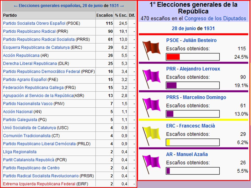Open Elecciones generales españolas link
The width and height of the screenshot is (251, 188).
point(49,5)
